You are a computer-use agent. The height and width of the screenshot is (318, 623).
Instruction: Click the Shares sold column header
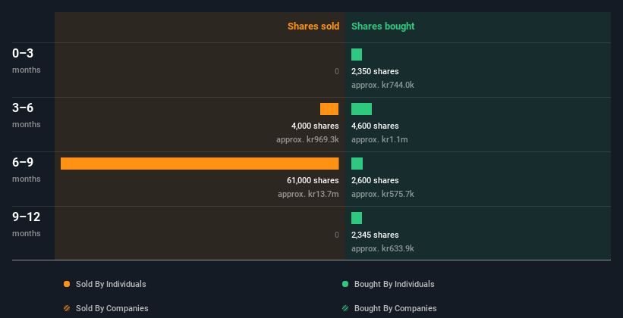313,26
